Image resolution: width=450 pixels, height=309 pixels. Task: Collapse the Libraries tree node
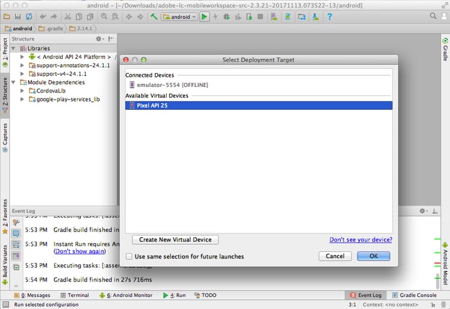pyautogui.click(x=13, y=49)
